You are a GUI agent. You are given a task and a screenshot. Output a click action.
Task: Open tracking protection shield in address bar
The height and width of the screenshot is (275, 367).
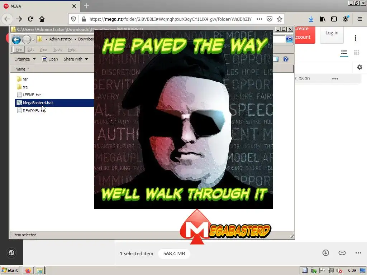tap(73, 19)
